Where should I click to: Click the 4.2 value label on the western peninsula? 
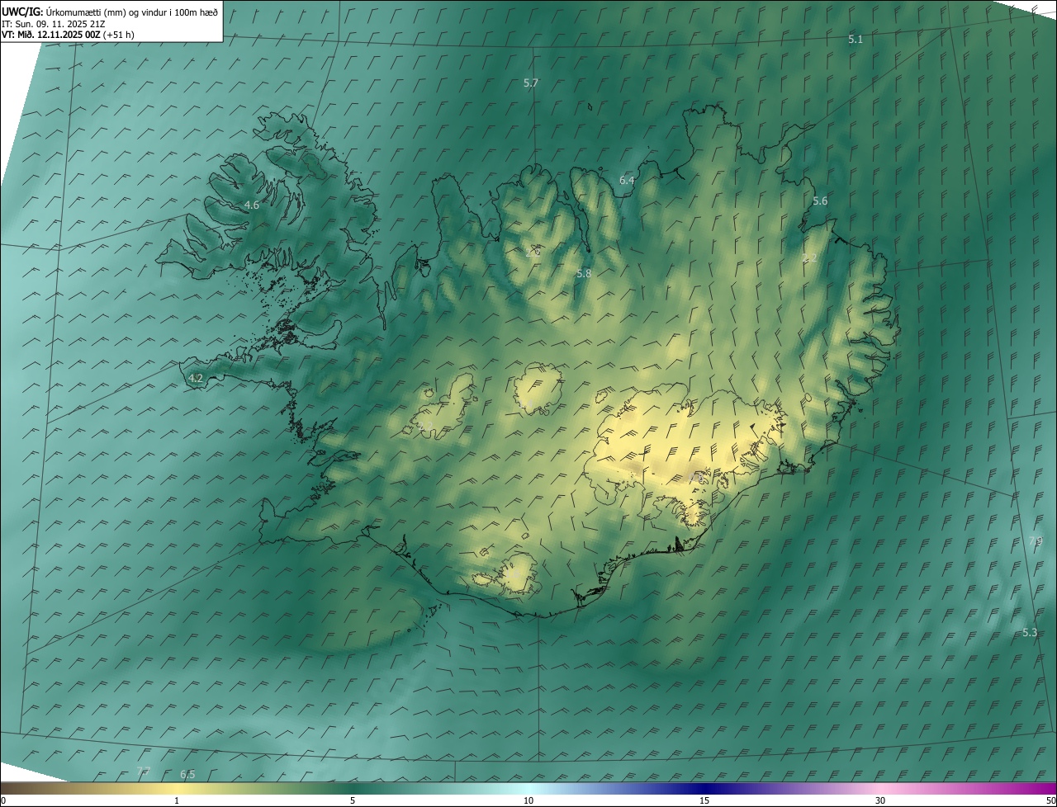pos(196,378)
